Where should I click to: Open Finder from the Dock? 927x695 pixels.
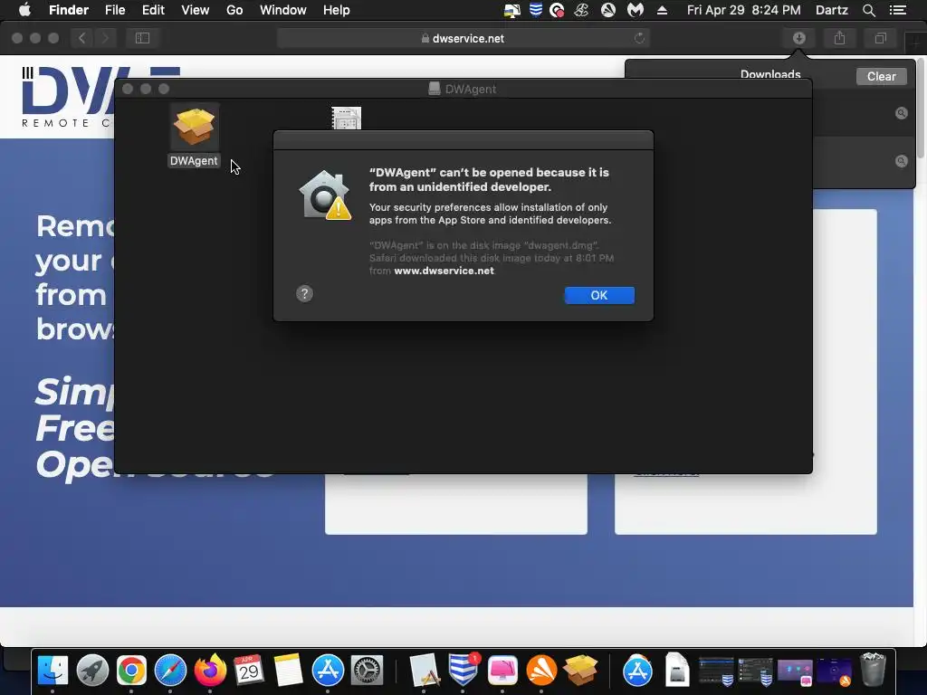pos(53,671)
